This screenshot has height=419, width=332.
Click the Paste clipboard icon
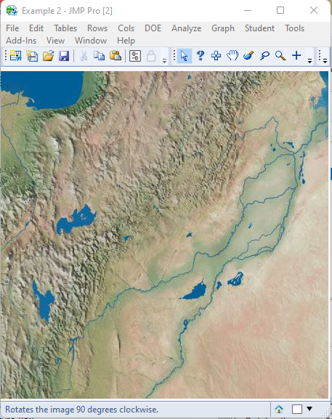116,56
